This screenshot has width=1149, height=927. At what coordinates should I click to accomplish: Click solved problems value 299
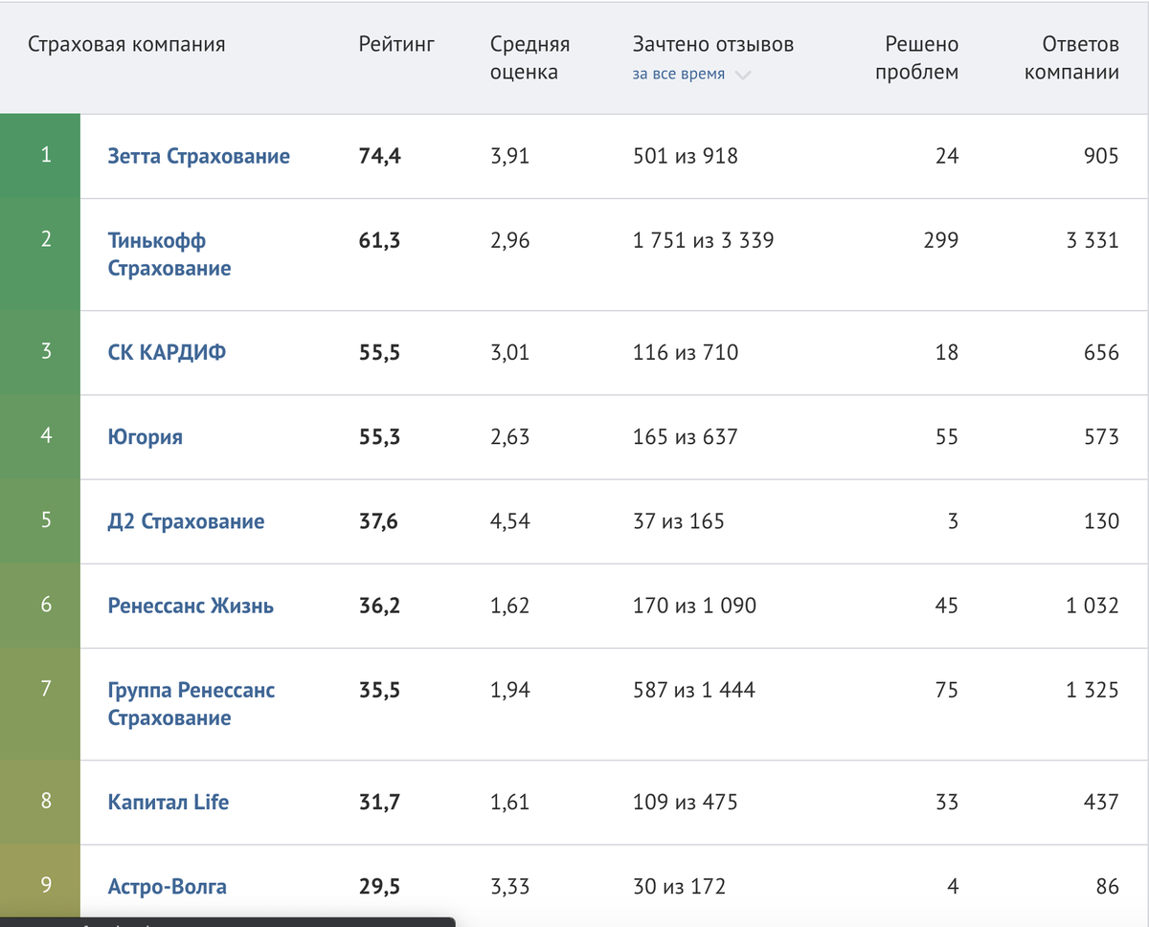pos(941,240)
